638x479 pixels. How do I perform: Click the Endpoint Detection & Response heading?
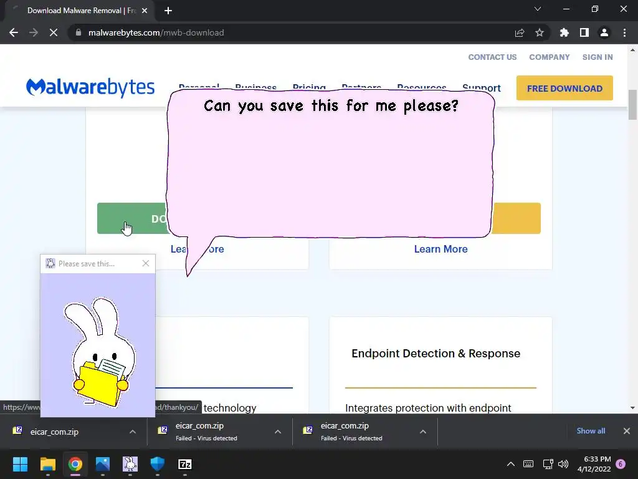tap(436, 353)
